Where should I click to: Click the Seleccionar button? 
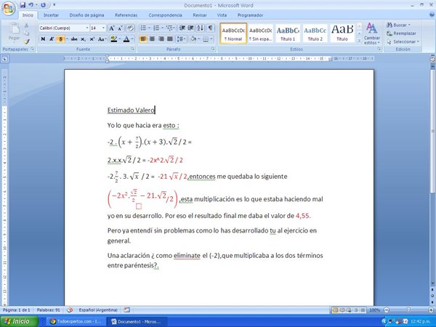tap(403, 41)
